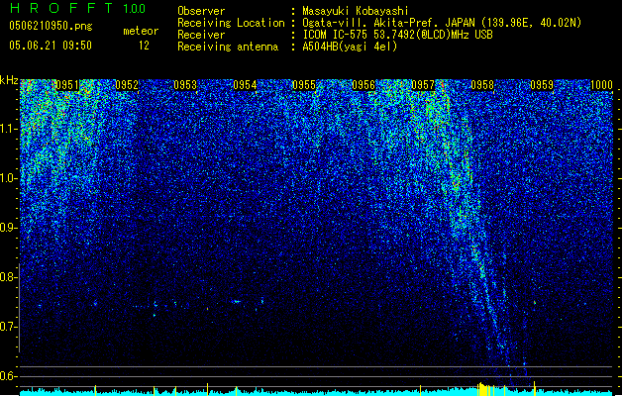Image resolution: width=623 pixels, height=396 pixels.
Task: Click the 0954 time marker
Action: click(x=246, y=85)
